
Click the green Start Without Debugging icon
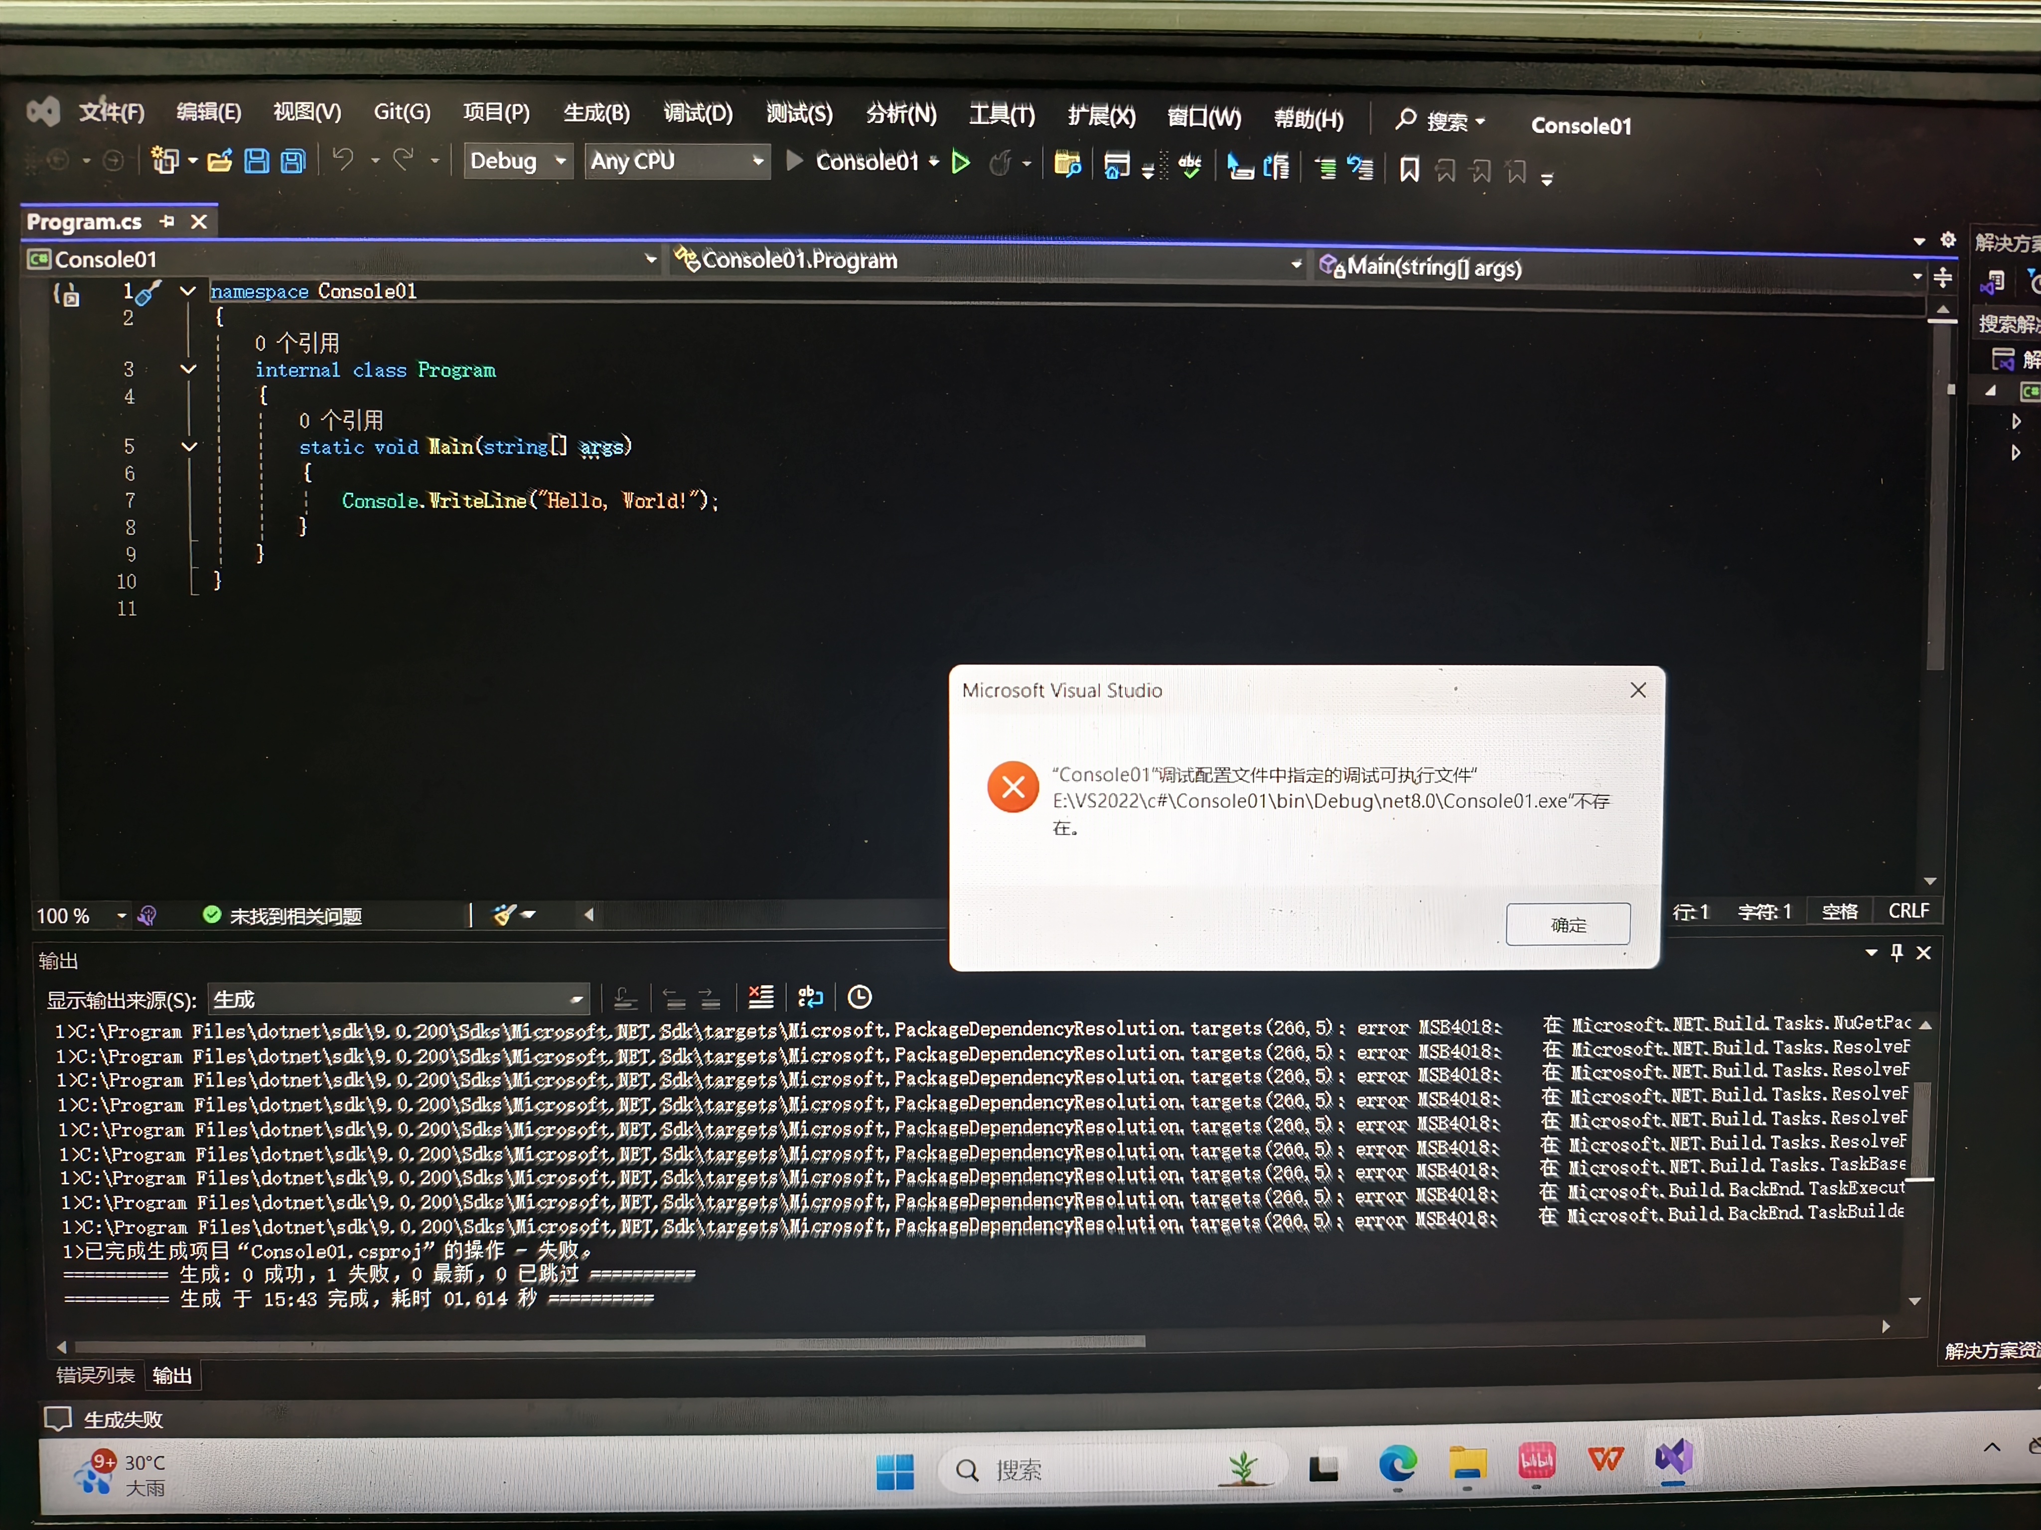pos(961,163)
